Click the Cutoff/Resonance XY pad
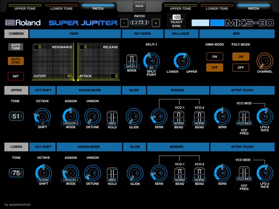This screenshot has height=209, width=279. [53, 61]
